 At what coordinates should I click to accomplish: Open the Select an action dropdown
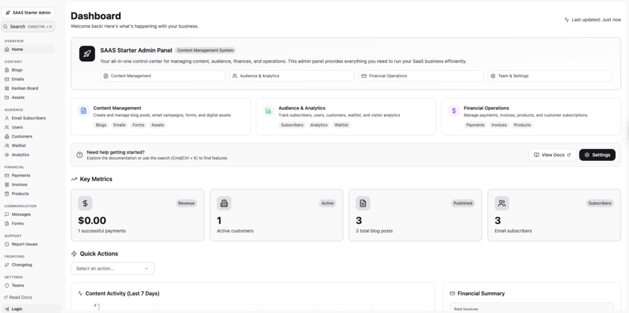(113, 269)
